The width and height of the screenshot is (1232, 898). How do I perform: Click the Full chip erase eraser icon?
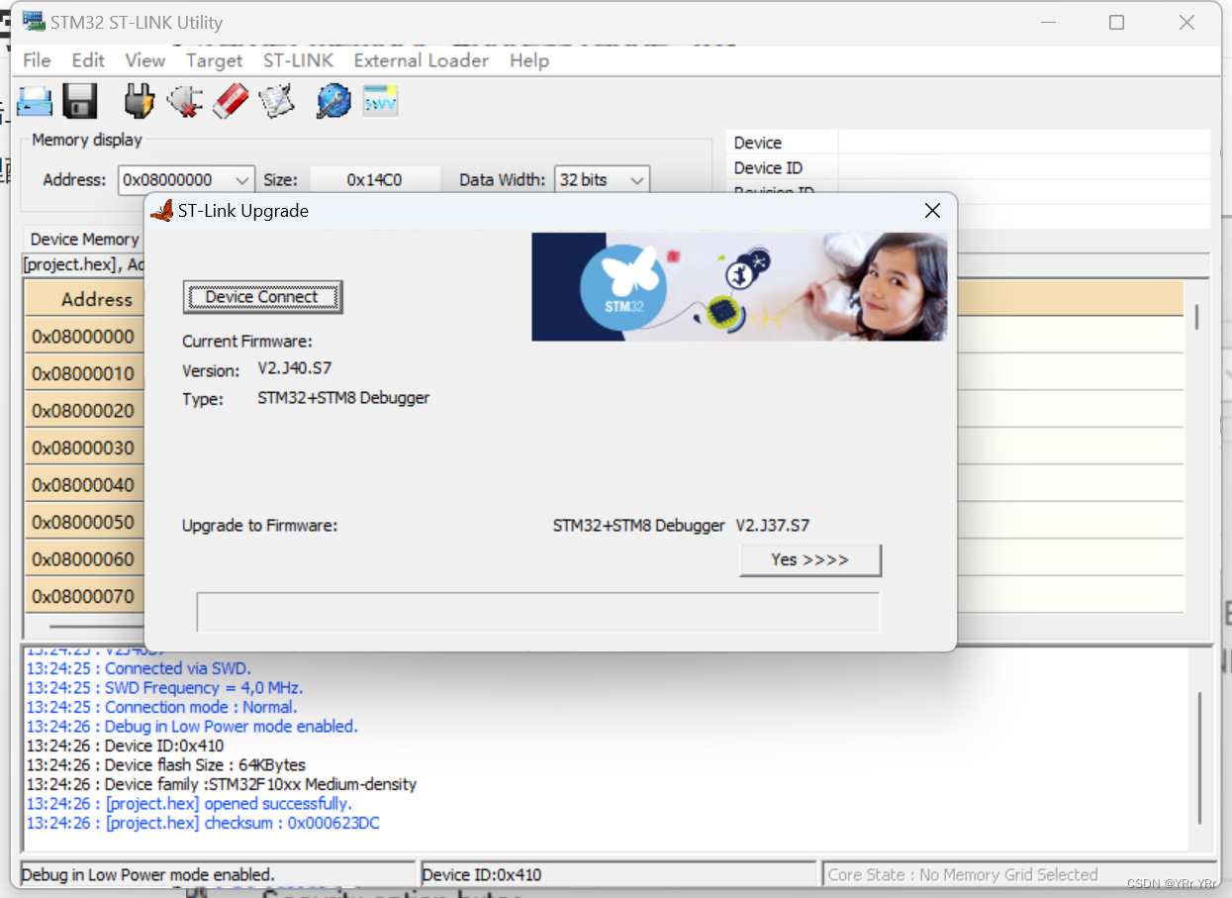pos(231,101)
